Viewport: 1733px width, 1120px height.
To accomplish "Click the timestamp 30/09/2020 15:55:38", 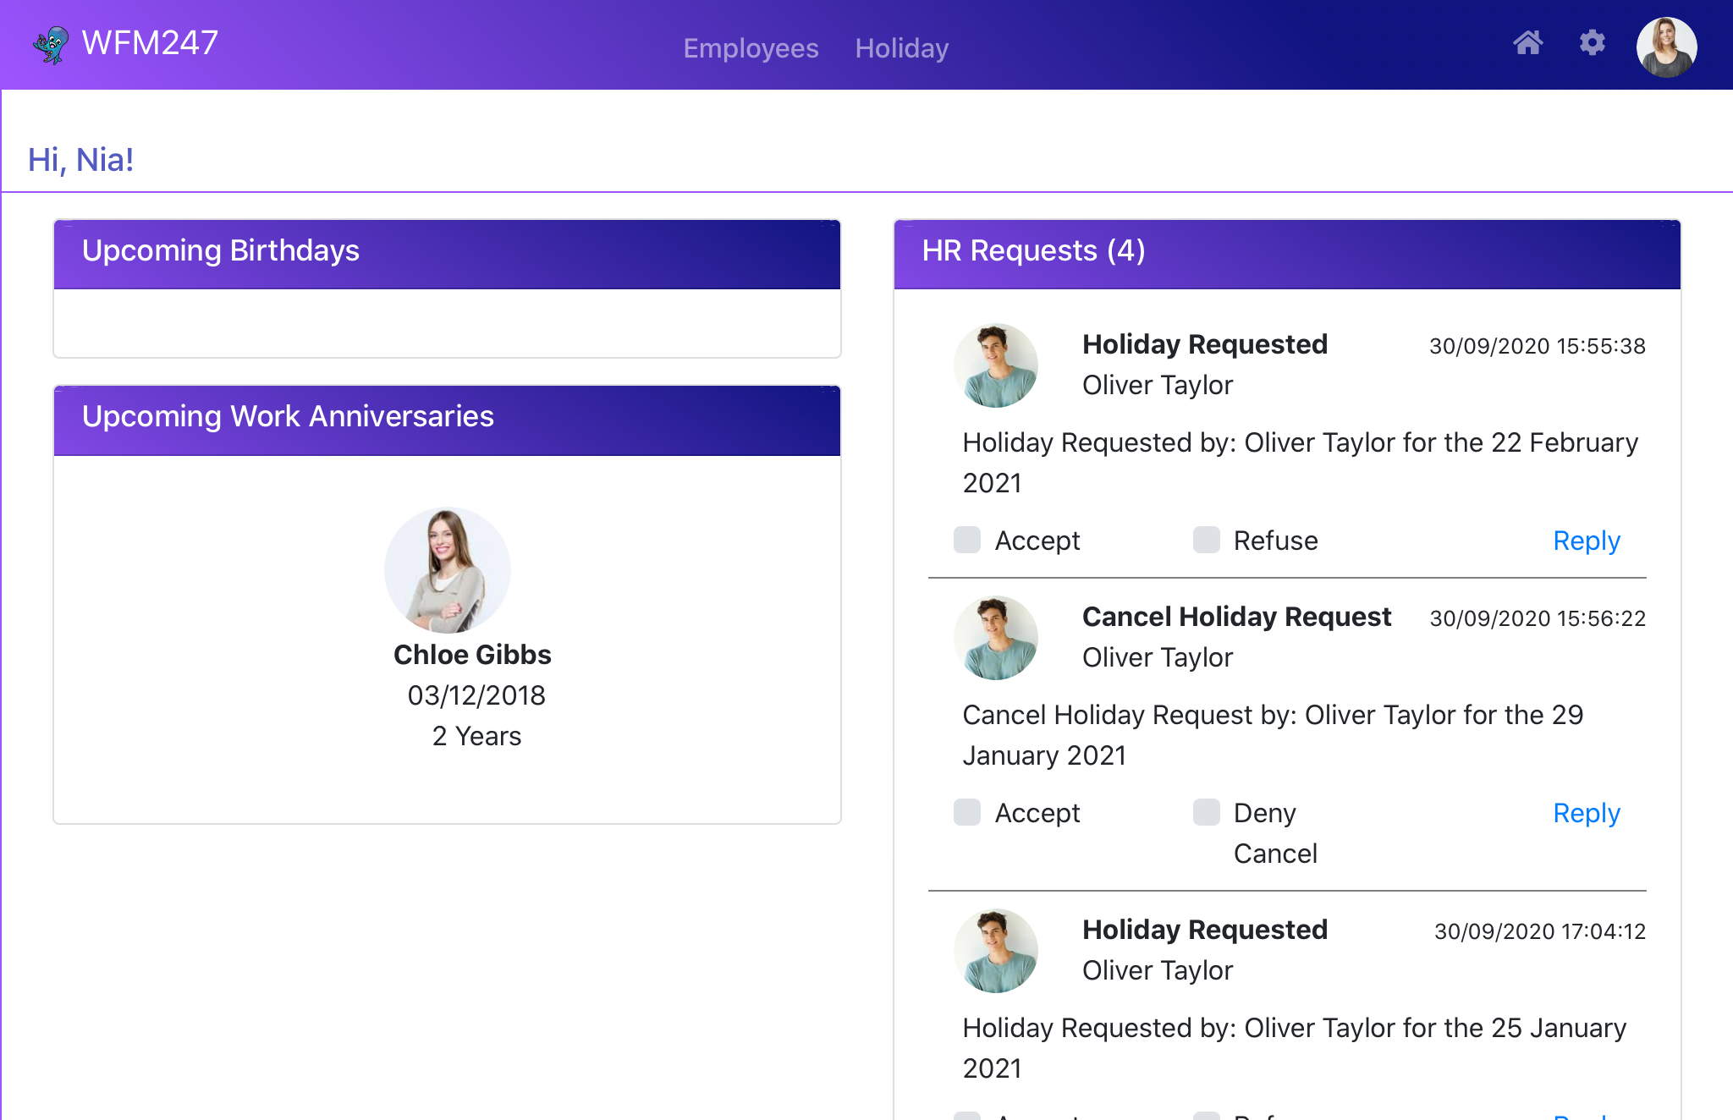I will 1538,346.
